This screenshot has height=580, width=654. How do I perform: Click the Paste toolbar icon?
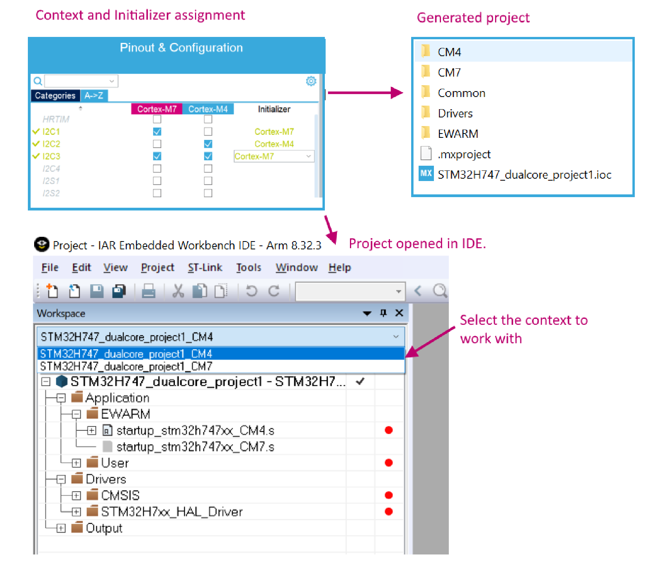coord(221,291)
